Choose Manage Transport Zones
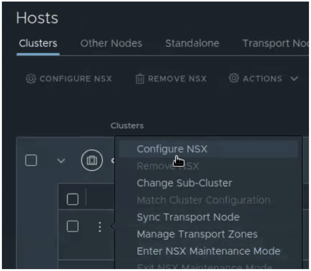This screenshot has height=271, width=311. click(x=197, y=234)
